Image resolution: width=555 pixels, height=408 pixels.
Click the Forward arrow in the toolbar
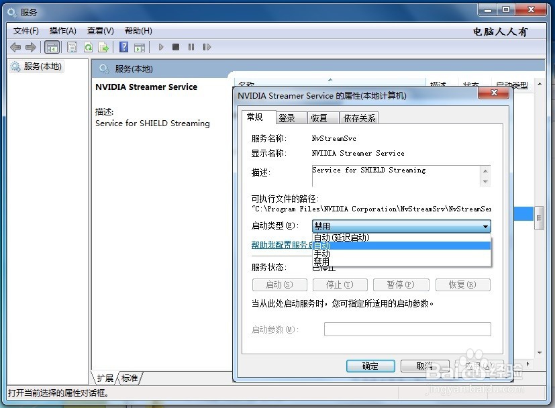click(31, 47)
